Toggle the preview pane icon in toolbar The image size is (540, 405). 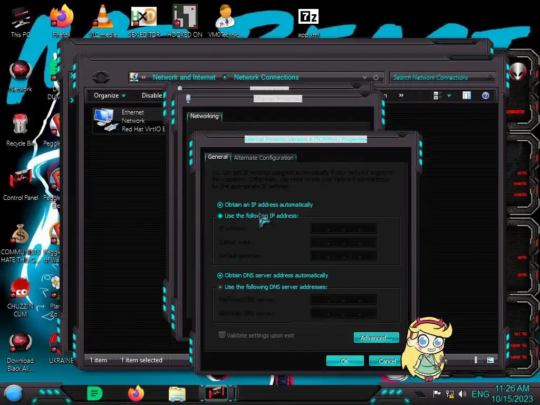click(467, 95)
